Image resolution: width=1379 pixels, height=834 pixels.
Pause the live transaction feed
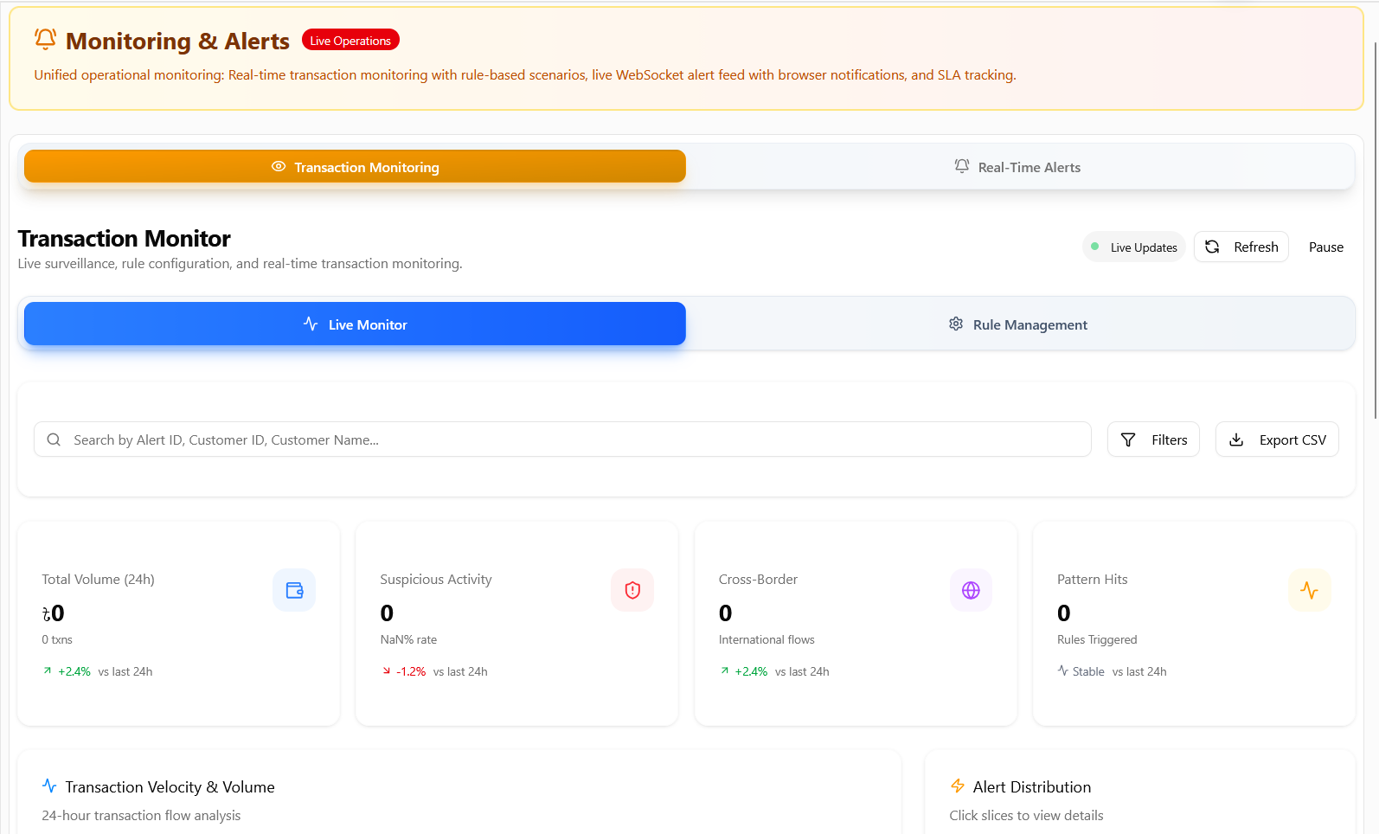point(1325,247)
